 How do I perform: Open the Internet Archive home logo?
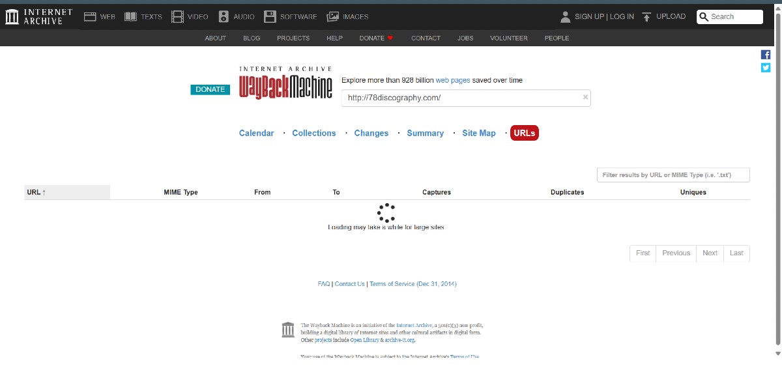38,17
